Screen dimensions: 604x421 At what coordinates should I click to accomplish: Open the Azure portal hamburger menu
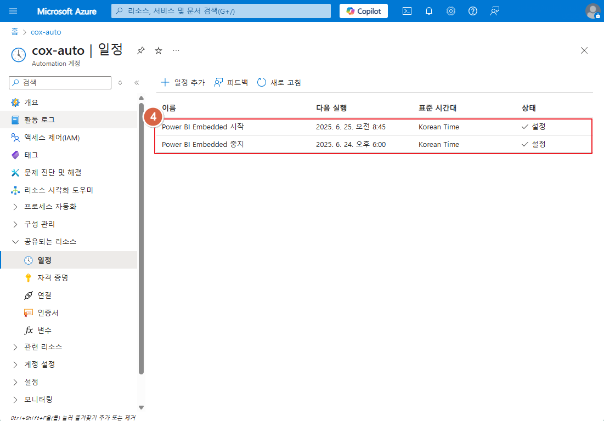(13, 11)
